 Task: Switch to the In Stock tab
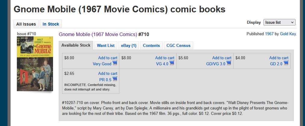pyautogui.click(x=51, y=24)
